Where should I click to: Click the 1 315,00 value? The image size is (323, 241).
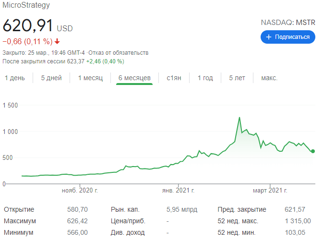(x=298, y=221)
